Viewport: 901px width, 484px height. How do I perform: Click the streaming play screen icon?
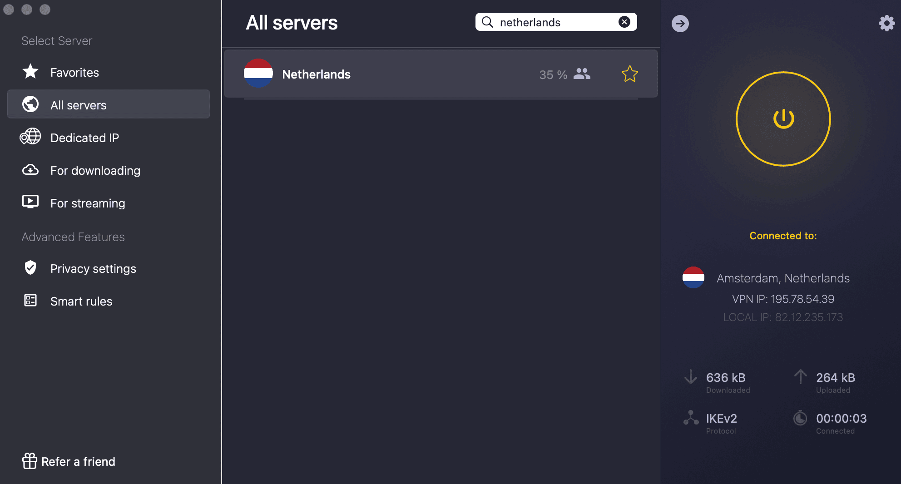click(30, 202)
